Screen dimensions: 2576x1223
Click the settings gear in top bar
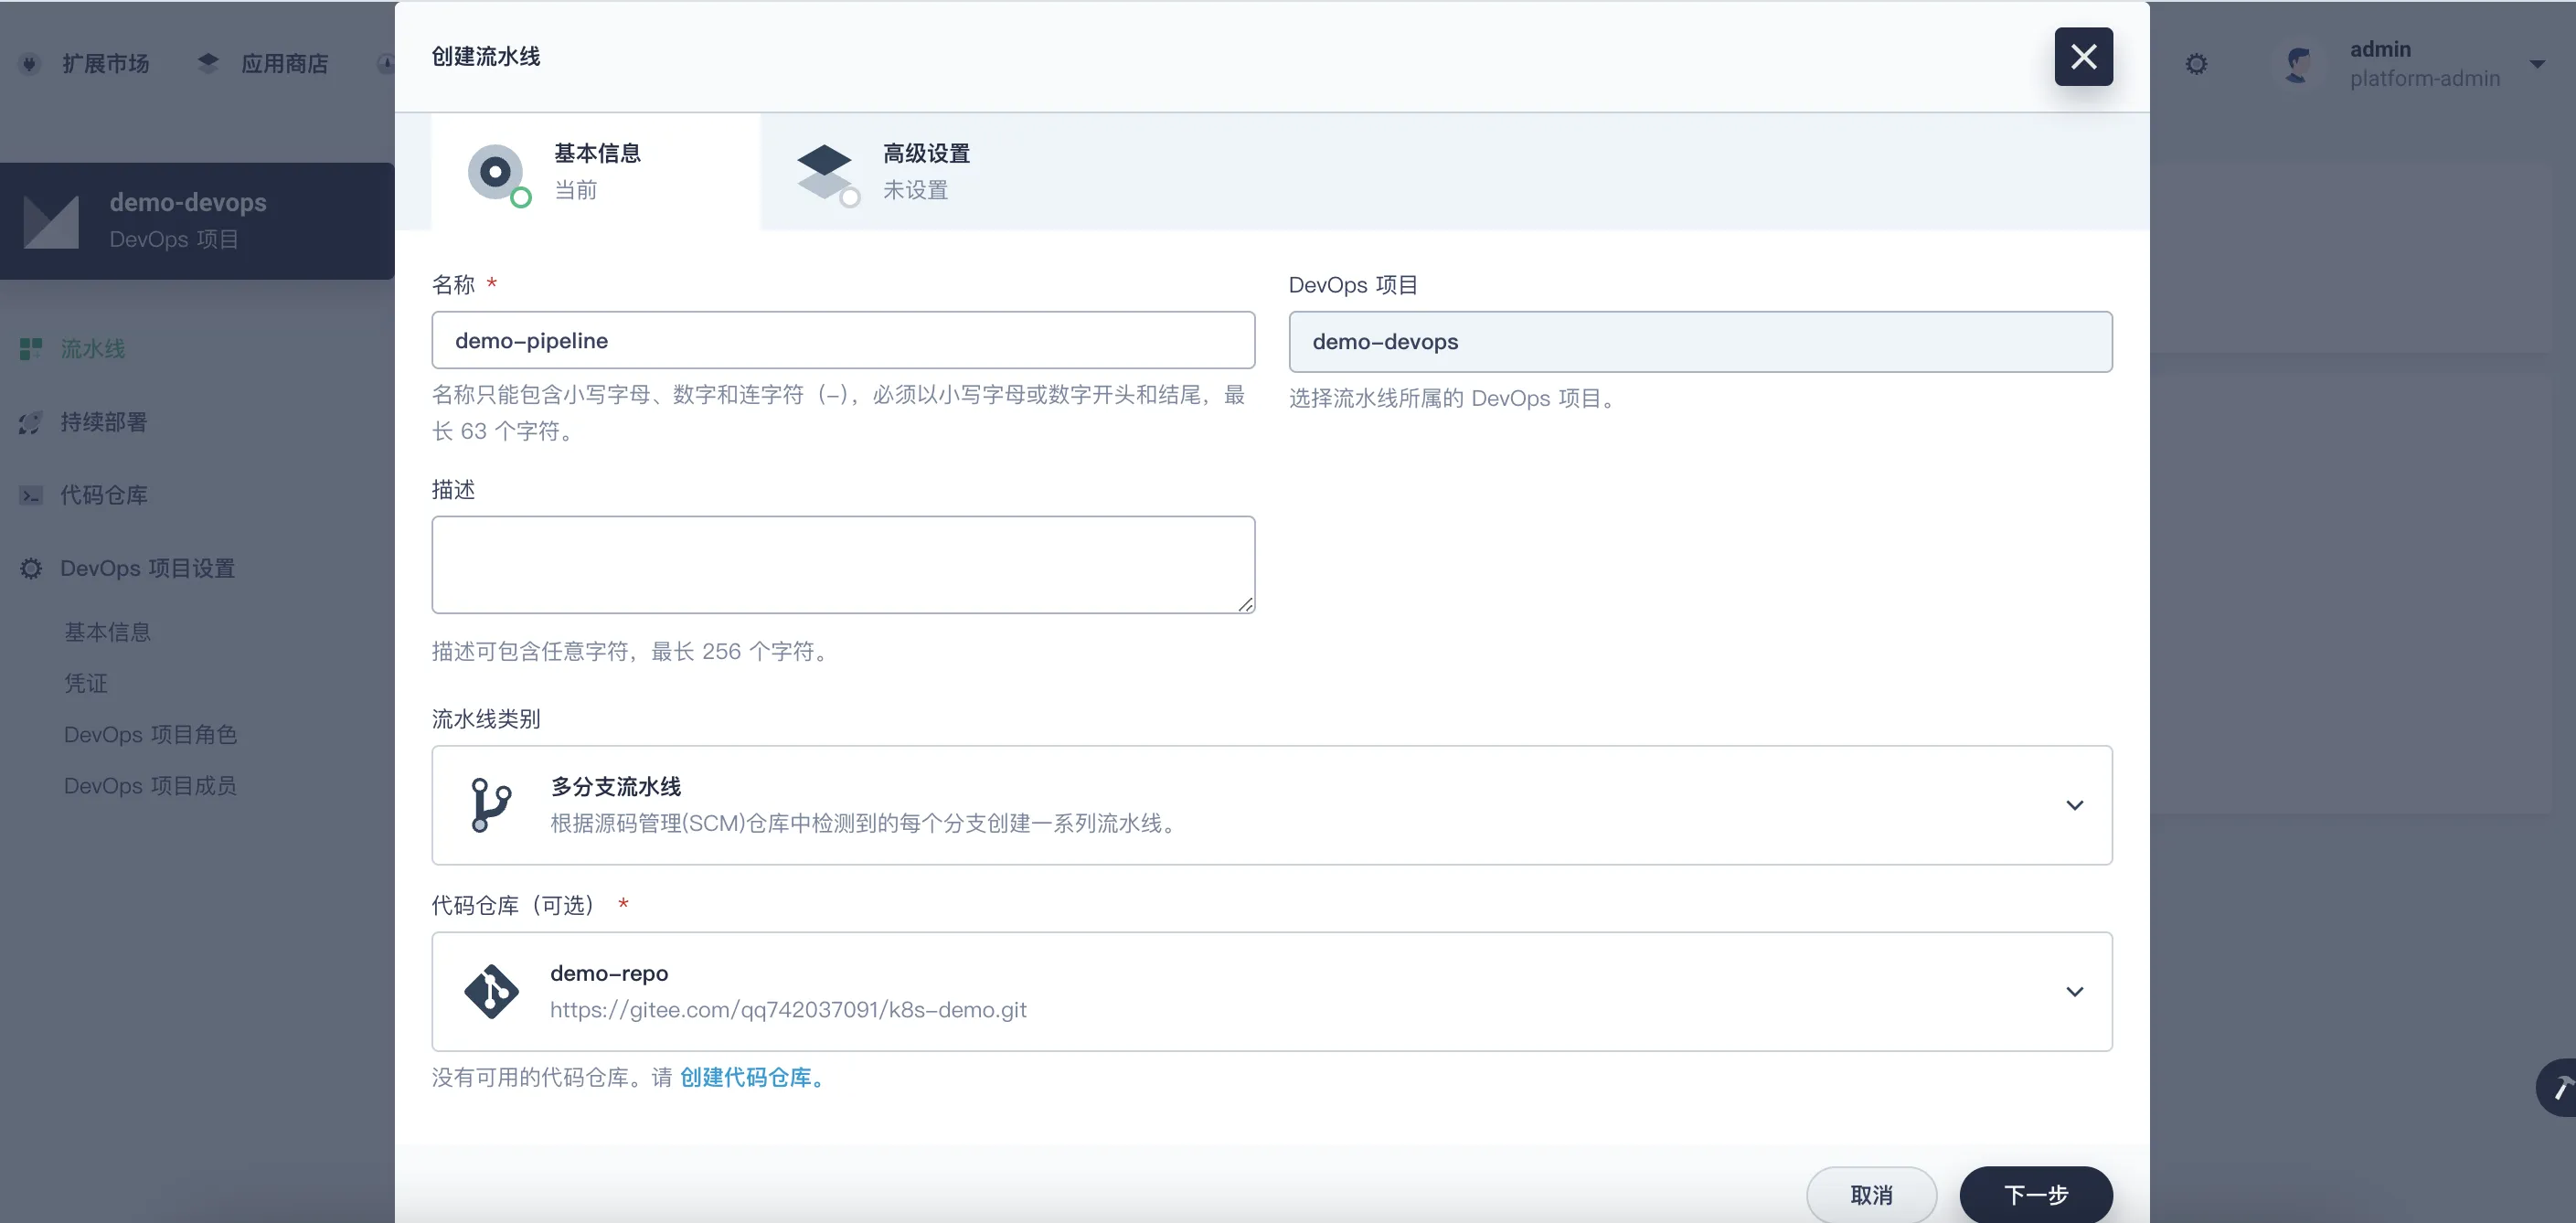[x=2196, y=64]
